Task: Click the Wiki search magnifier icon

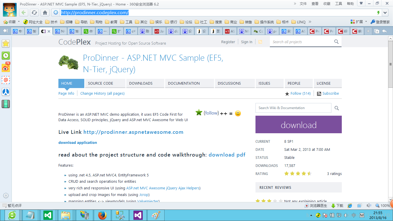Action: 337,108
